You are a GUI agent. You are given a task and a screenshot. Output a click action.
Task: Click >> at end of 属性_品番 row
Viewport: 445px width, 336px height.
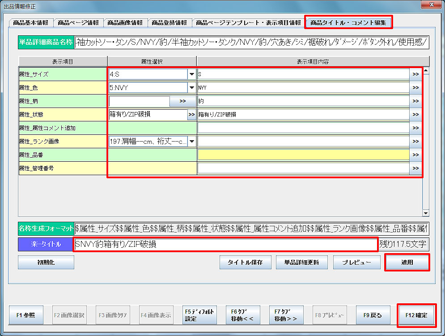click(x=415, y=155)
